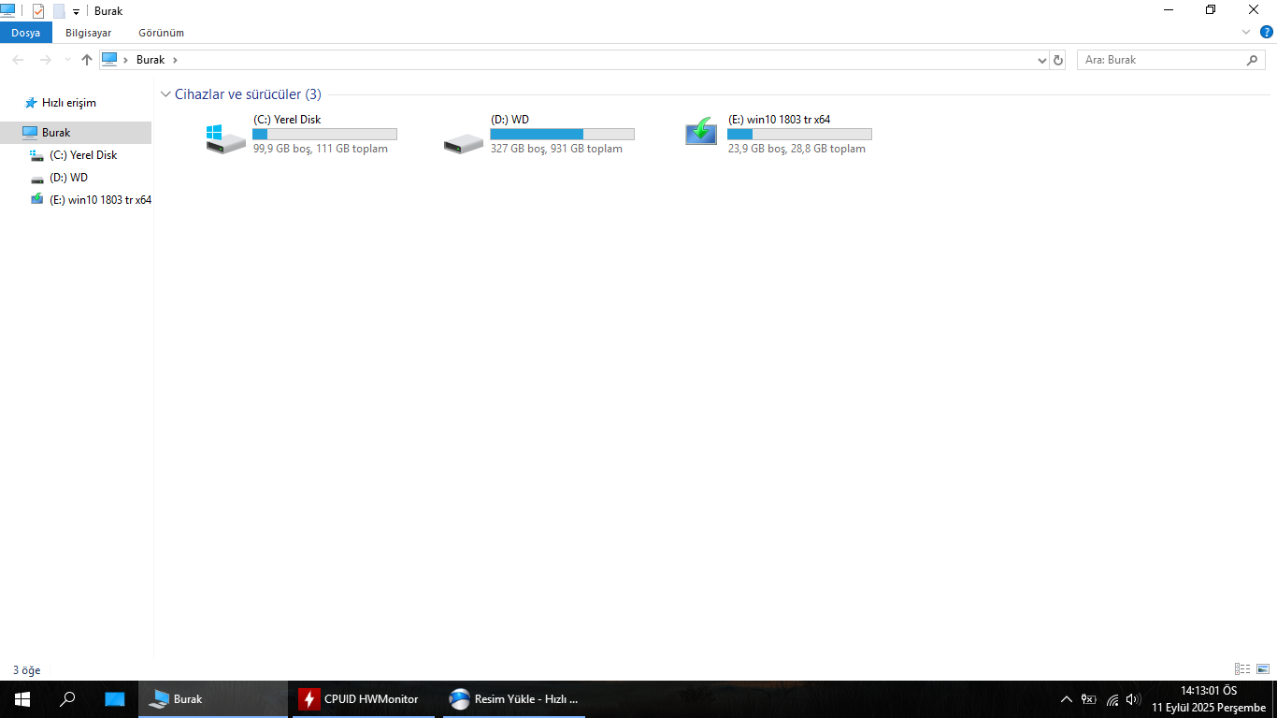The image size is (1277, 718).
Task: Open the Dosya ribbon menu
Action: pos(26,33)
